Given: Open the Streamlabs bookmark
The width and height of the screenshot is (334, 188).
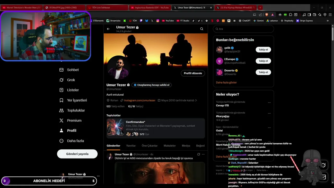Looking at the screenshot, I should (114, 21).
